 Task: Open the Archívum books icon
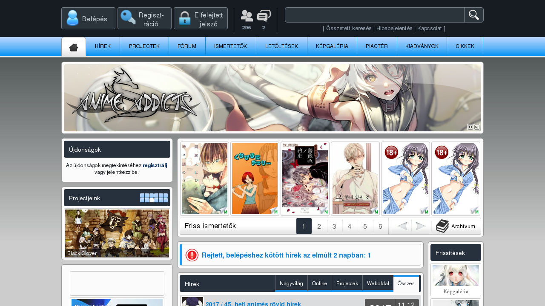[x=442, y=226]
